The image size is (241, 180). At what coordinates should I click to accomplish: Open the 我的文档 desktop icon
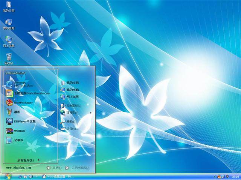coord(9,7)
